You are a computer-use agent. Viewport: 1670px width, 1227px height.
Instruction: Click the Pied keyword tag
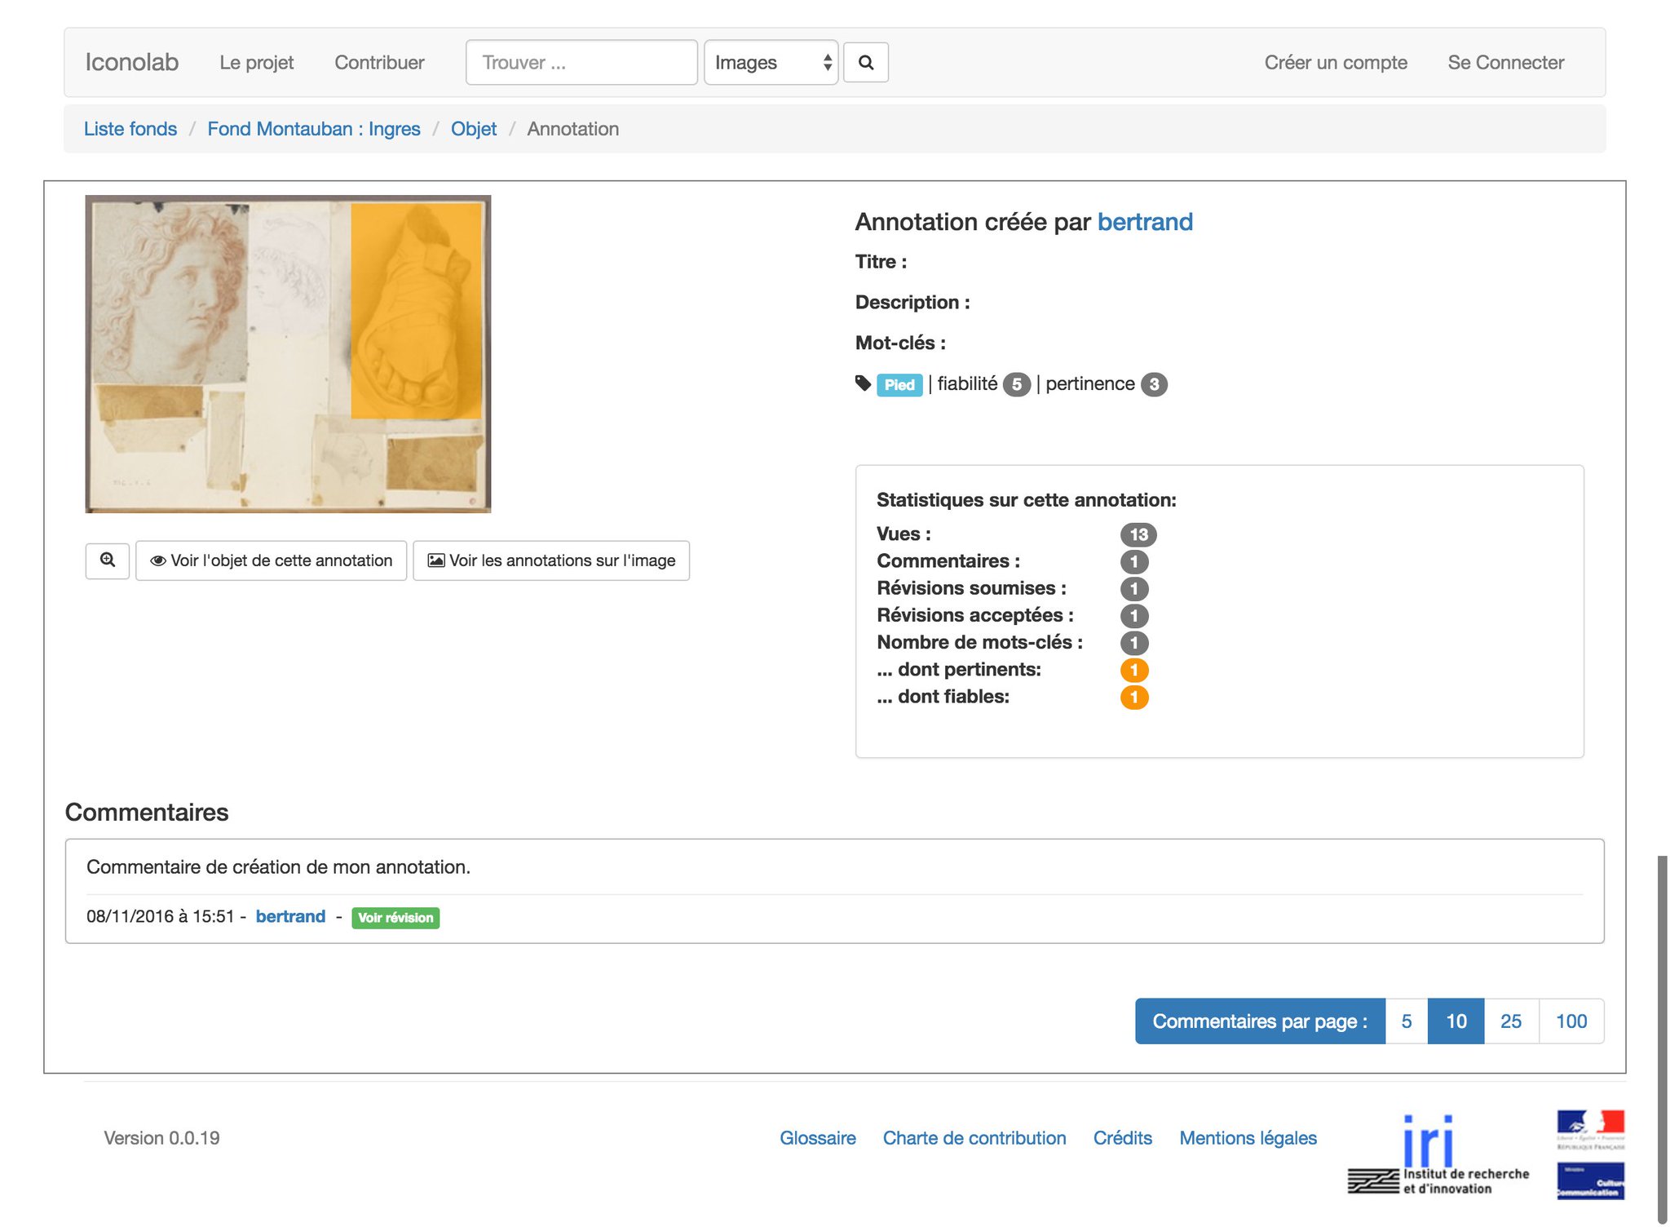899,384
